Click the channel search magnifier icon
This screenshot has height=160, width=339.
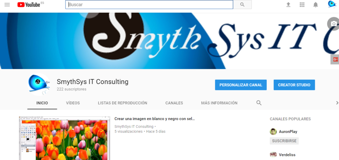pyautogui.click(x=259, y=103)
